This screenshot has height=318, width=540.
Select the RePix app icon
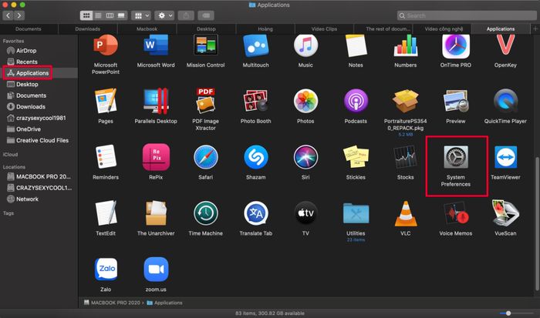pos(156,157)
